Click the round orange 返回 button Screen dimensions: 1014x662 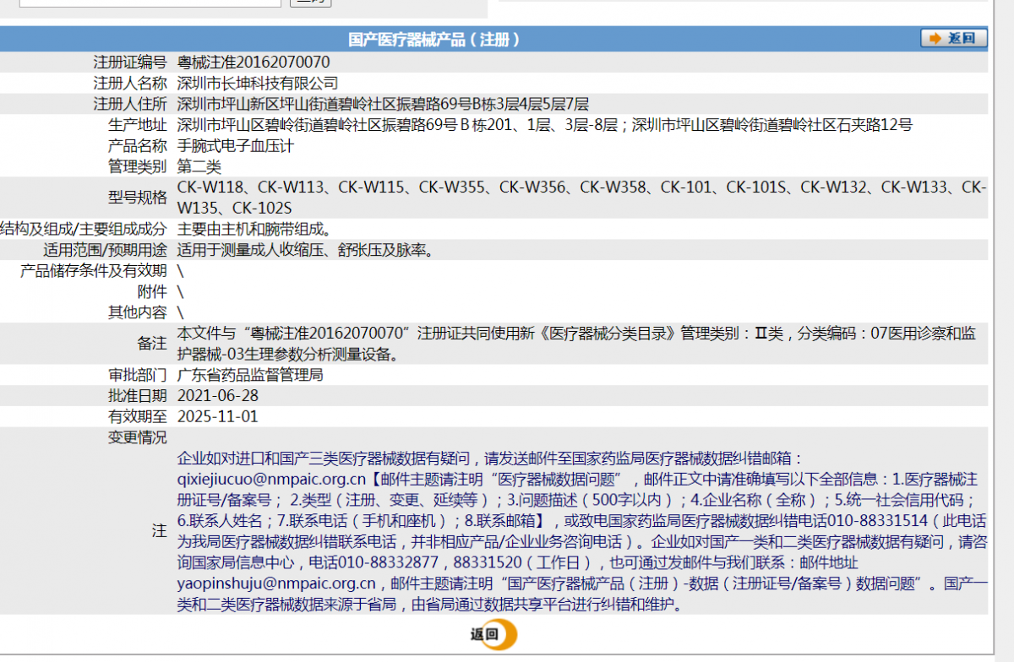(493, 634)
